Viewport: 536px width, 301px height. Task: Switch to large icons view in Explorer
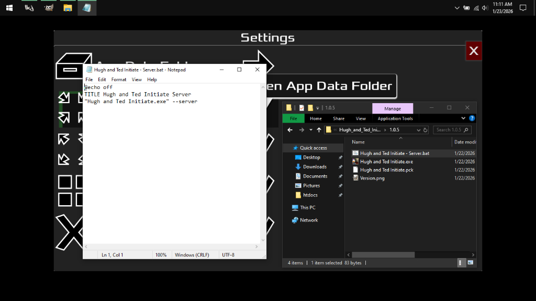point(471,263)
